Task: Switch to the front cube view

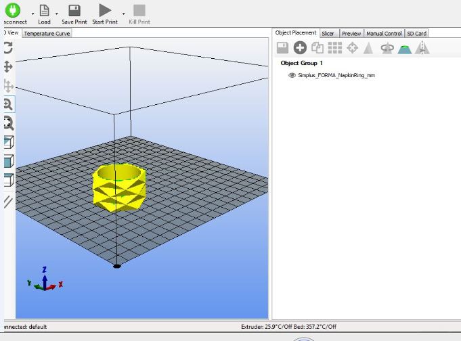Action: [x=9, y=161]
